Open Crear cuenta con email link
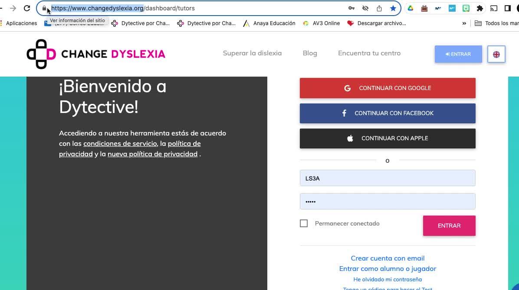 pyautogui.click(x=388, y=258)
